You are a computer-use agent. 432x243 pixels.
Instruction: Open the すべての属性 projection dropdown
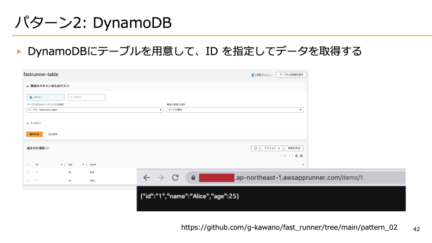coord(235,110)
